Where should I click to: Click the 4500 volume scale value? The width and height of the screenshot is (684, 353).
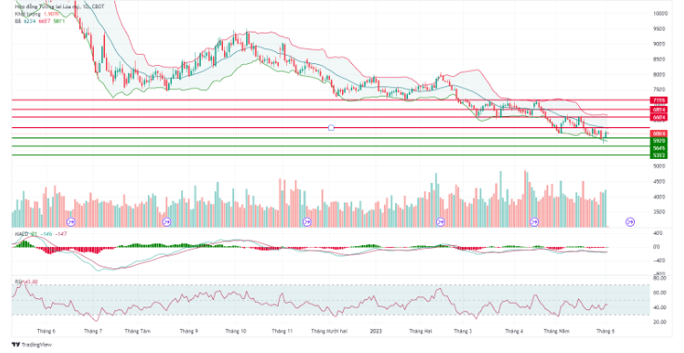coord(660,182)
